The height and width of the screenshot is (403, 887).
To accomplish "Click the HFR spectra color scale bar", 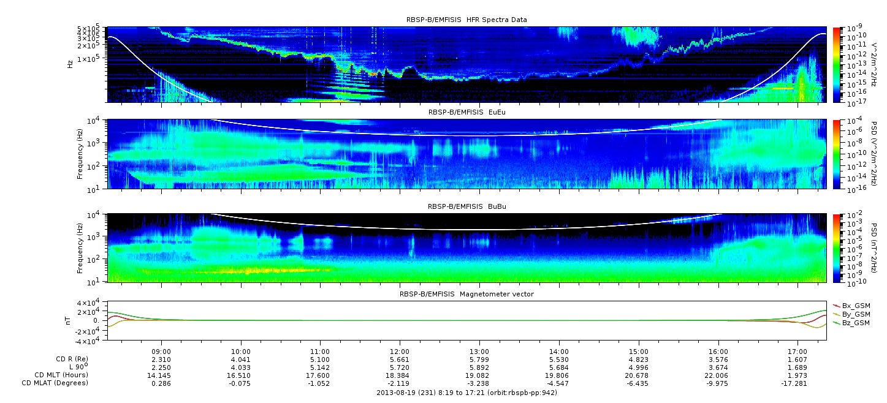I will point(837,64).
